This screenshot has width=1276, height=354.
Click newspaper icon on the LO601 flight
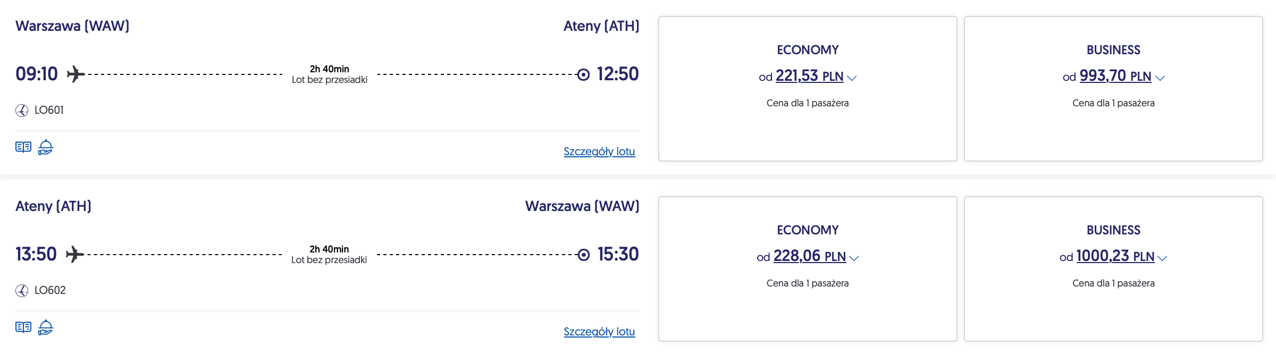click(23, 147)
